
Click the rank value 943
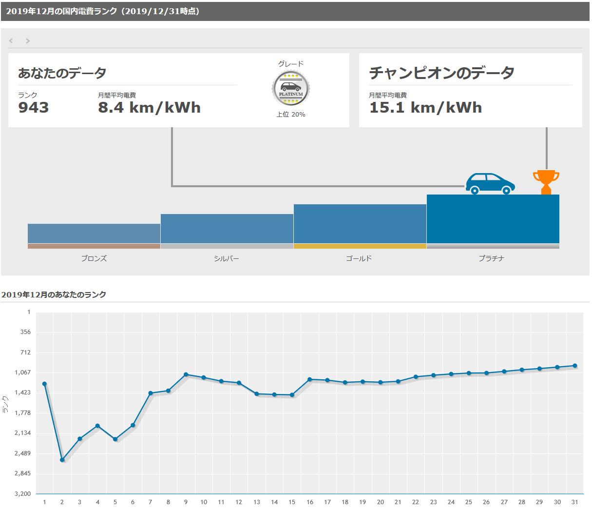coord(34,108)
